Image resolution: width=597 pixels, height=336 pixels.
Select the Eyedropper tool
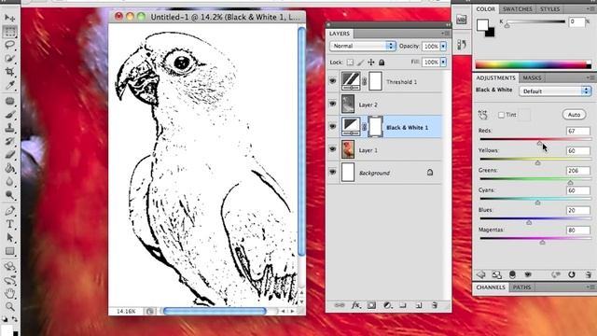click(10, 85)
